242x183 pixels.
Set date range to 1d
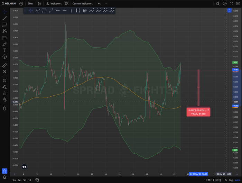(30, 180)
